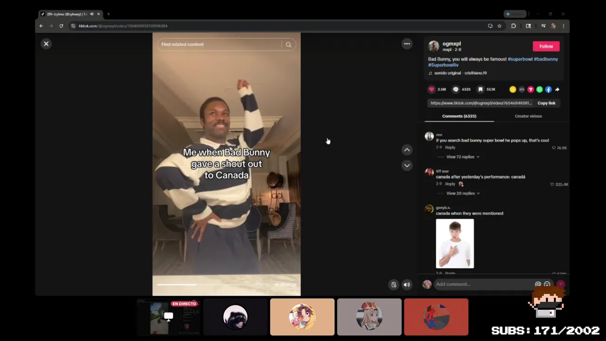Select the gray anime girl participant tile
Screen dimensions: 606x341
coord(369,317)
